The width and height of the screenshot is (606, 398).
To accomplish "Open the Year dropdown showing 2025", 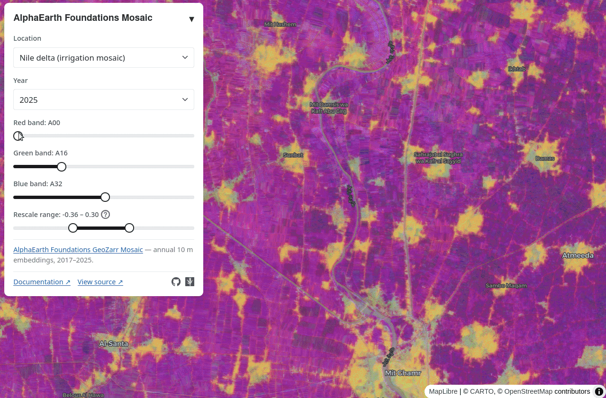I will tap(104, 99).
